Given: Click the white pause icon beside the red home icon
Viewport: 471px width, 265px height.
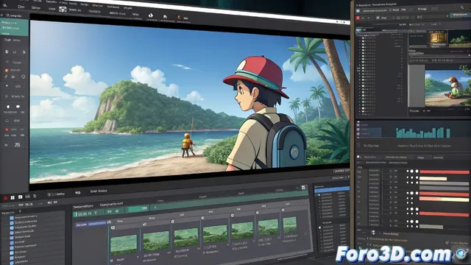Looking at the screenshot, I should point(13,197).
